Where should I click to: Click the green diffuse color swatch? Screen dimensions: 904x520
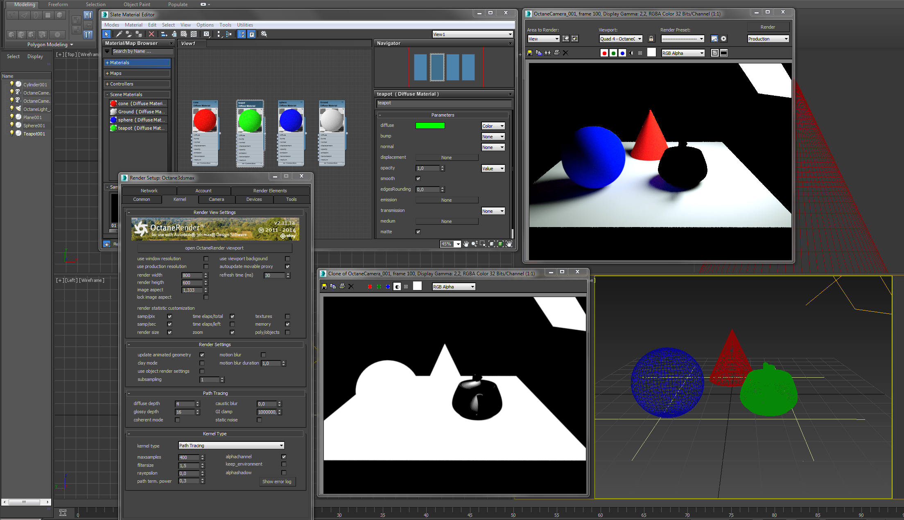(430, 126)
